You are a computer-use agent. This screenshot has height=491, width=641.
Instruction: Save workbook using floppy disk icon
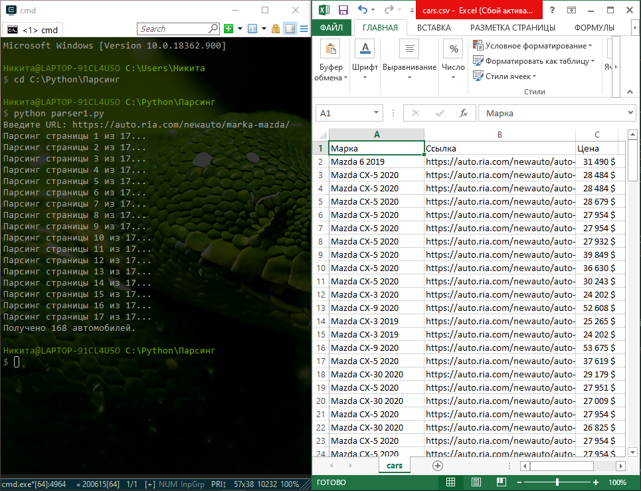point(343,10)
